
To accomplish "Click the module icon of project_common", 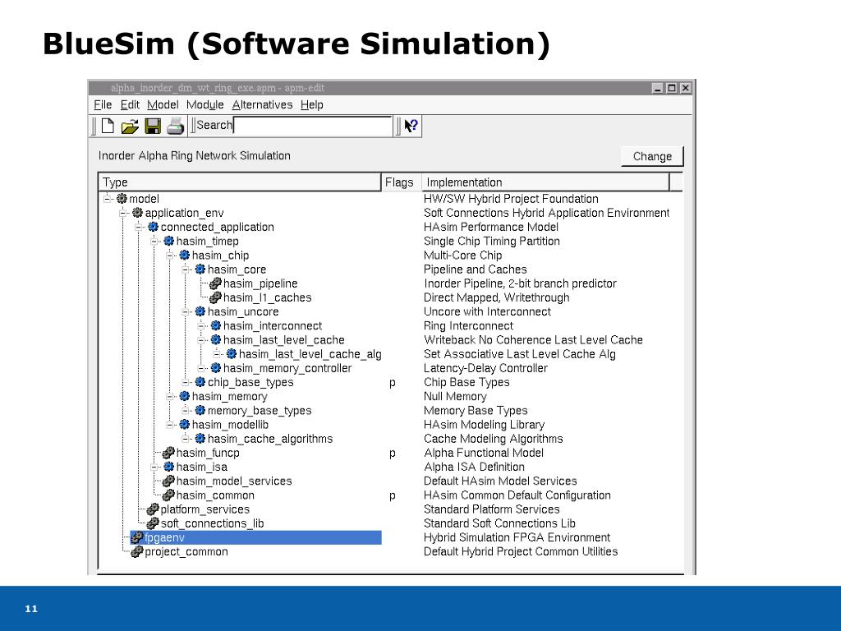I will click(137, 551).
